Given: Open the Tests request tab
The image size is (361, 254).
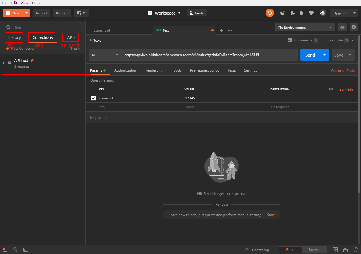Looking at the screenshot, I should click(x=232, y=70).
